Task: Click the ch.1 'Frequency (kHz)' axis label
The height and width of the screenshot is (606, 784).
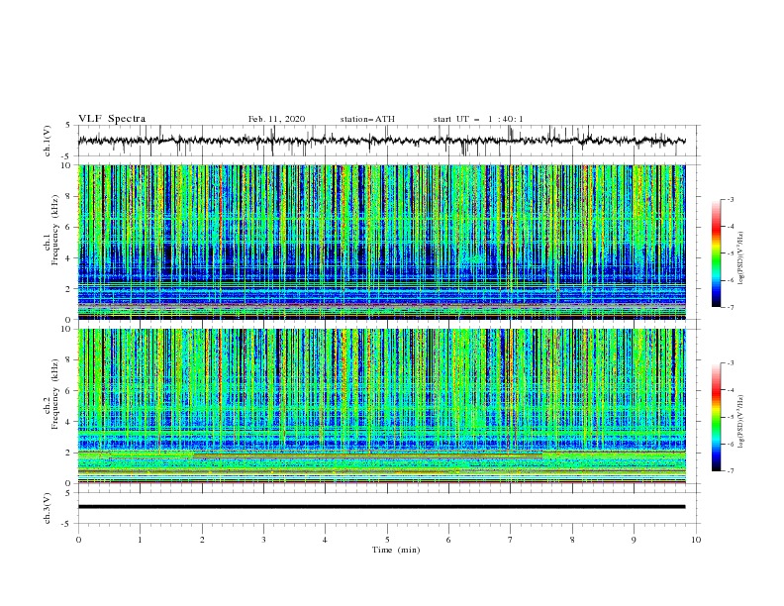Action: pos(54,230)
